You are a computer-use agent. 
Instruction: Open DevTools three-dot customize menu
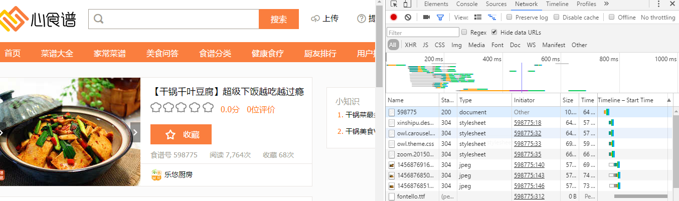tap(658, 4)
